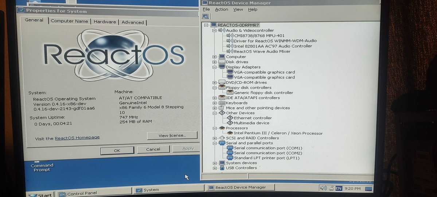Collapse the Serial and parallel ports branch
The image size is (437, 197).
(214, 143)
